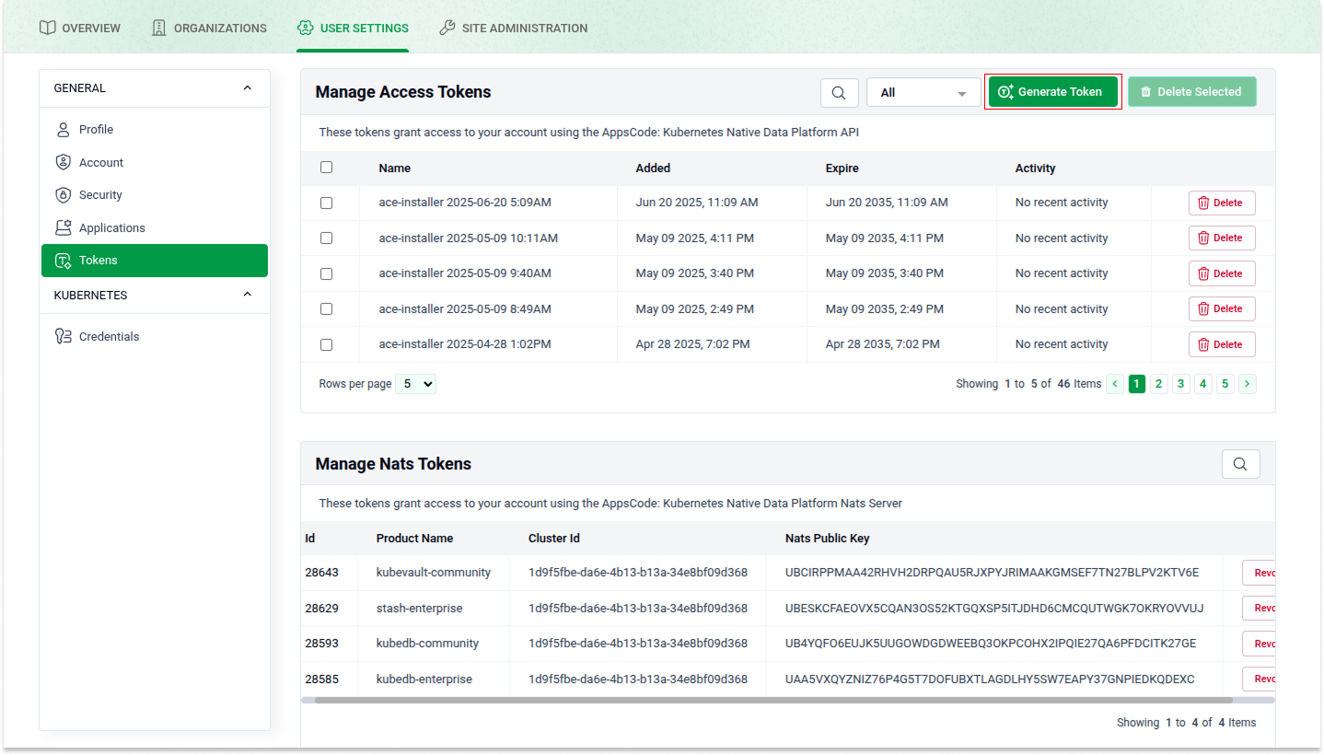The image size is (1324, 755).
Task: Open Security settings via its shield icon
Action: 63,194
